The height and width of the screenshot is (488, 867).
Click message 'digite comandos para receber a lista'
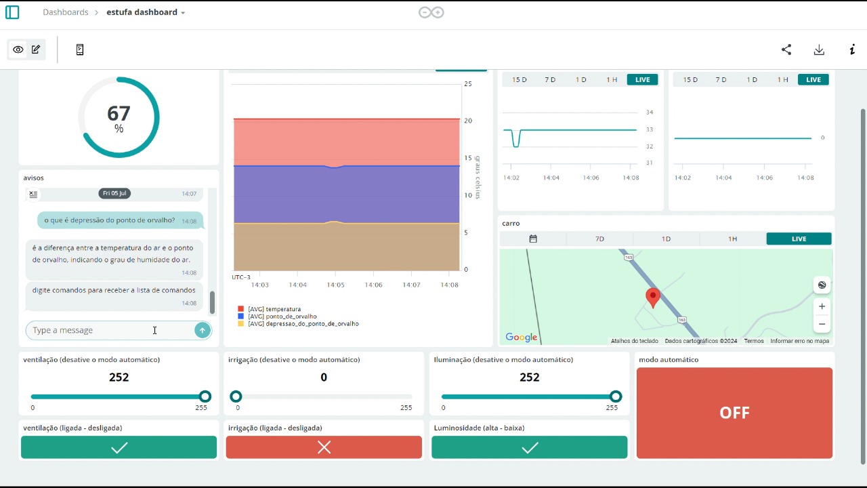pyautogui.click(x=114, y=296)
